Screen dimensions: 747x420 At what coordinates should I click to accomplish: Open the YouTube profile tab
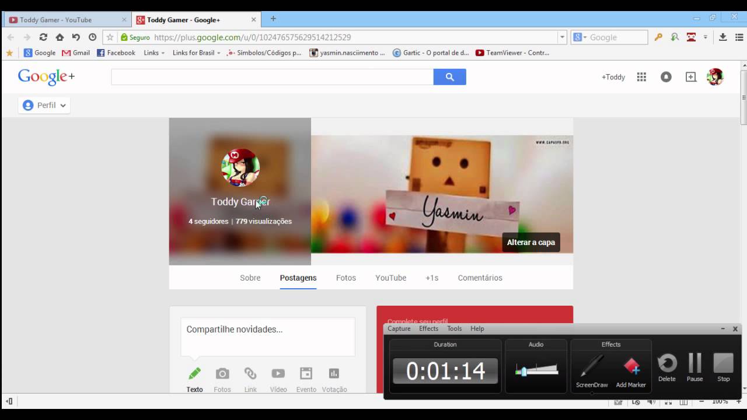(391, 278)
